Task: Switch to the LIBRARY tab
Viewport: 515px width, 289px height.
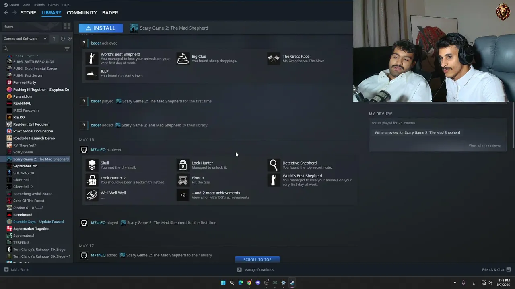Action: 51,13
